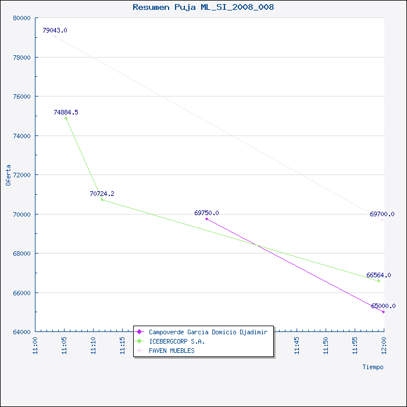Click the 11:45 time axis label
Screen dimensions: 407x407
(297, 345)
